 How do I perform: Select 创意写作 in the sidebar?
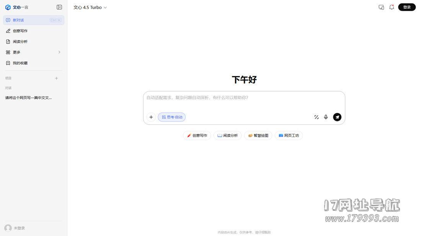20,31
